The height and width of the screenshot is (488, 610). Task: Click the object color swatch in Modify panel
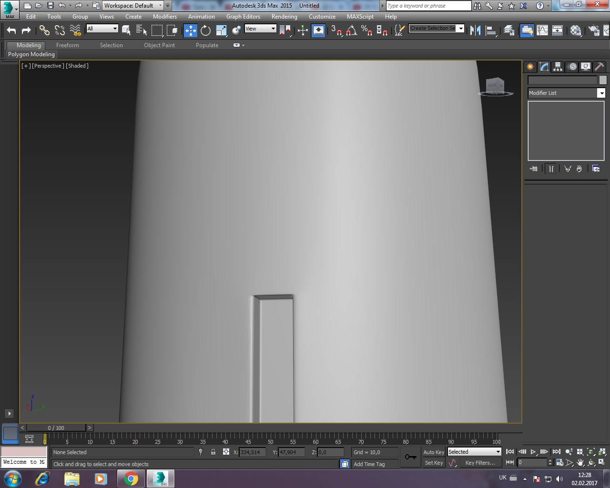(603, 80)
